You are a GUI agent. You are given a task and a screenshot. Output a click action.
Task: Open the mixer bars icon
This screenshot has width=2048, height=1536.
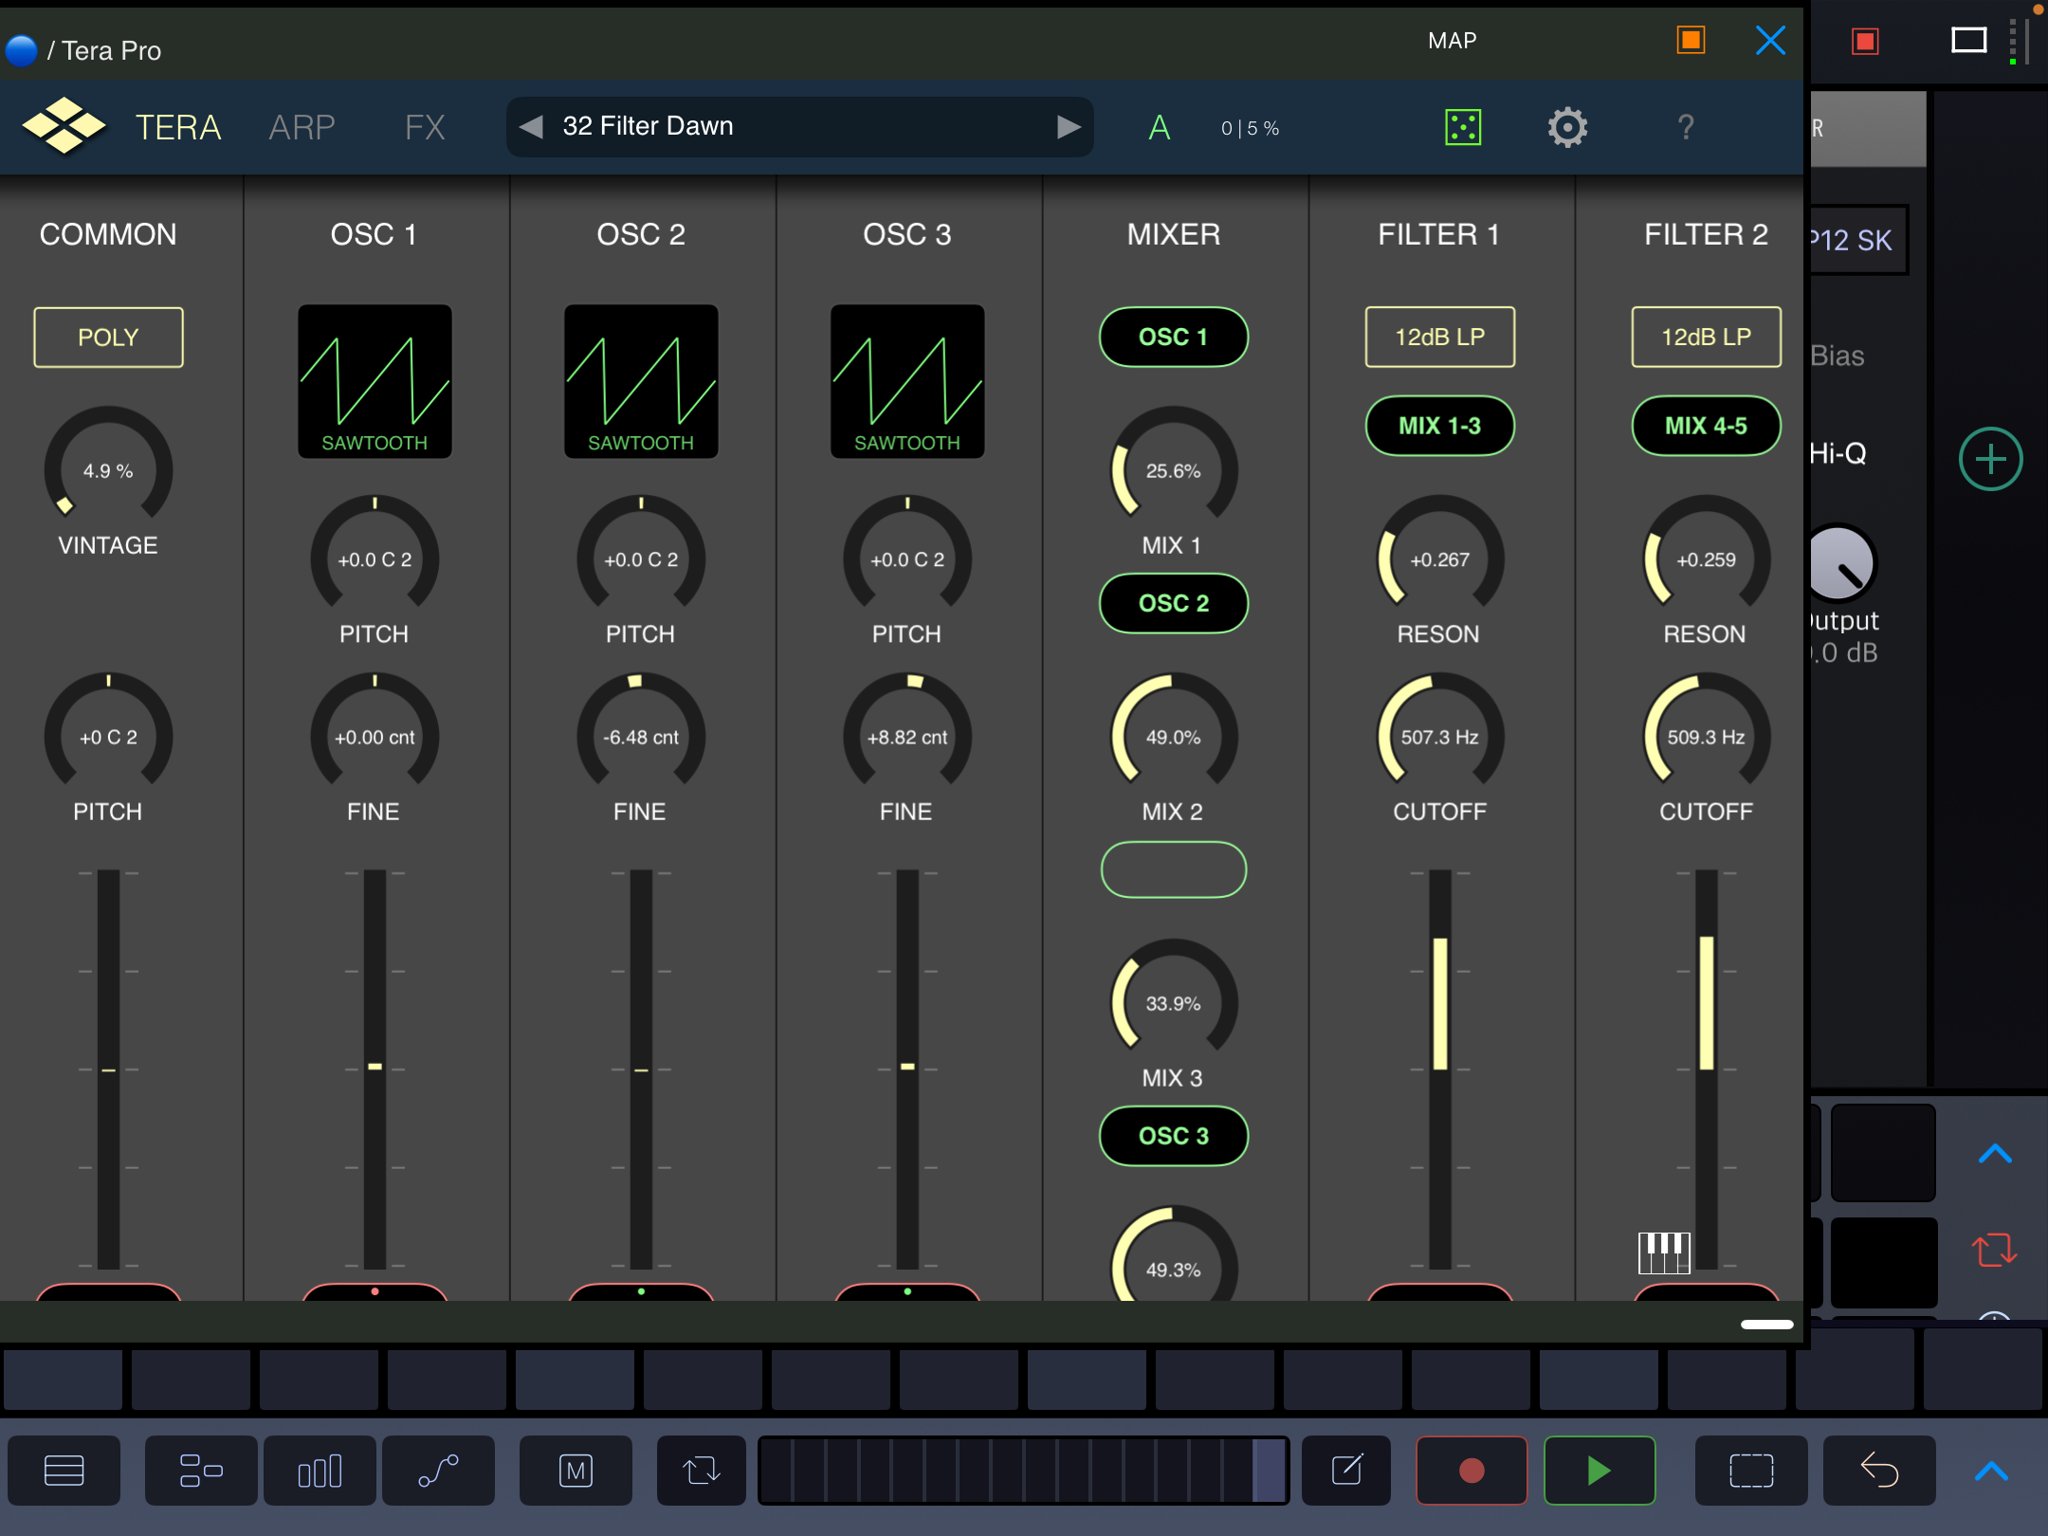(320, 1471)
